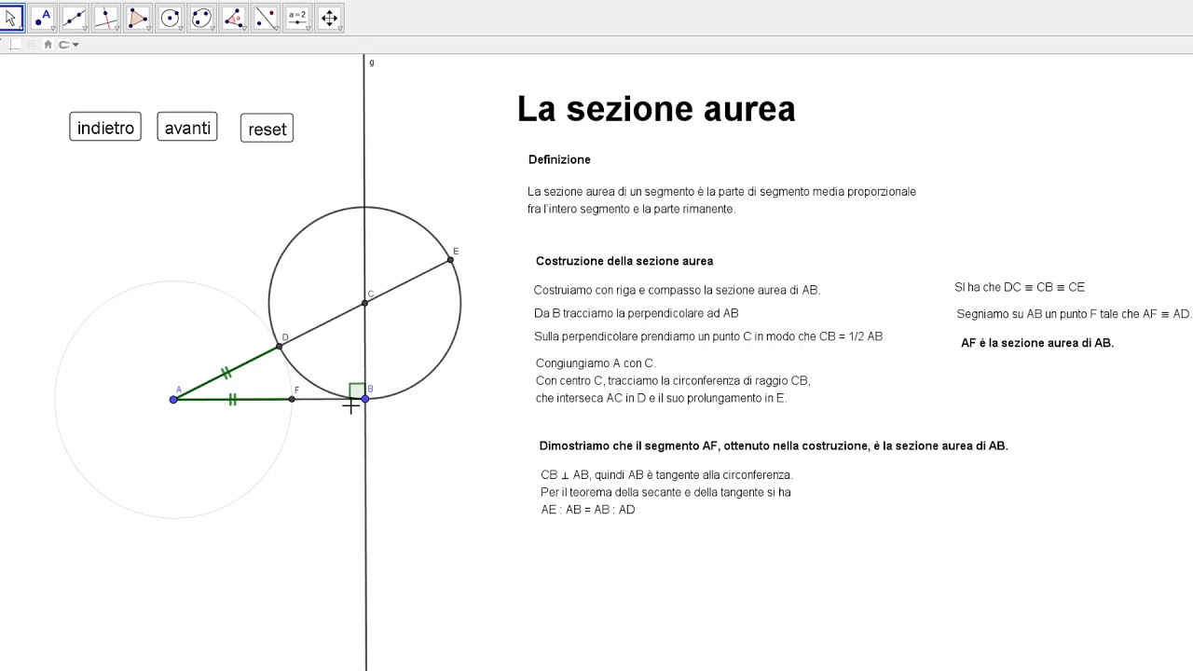Select the Ellipse conic tool

pyautogui.click(x=201, y=18)
